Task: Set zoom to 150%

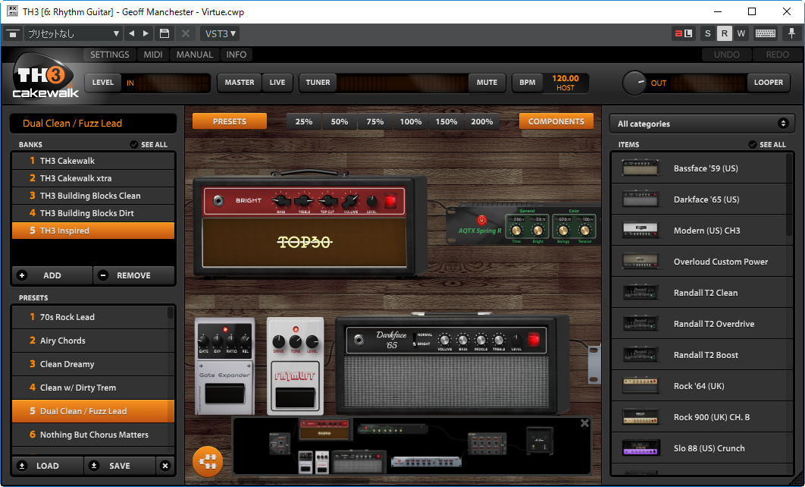Action: coord(446,121)
